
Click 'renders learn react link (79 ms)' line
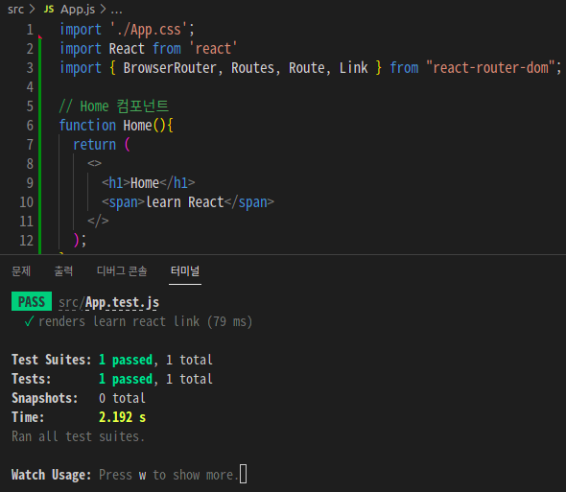coord(145,321)
